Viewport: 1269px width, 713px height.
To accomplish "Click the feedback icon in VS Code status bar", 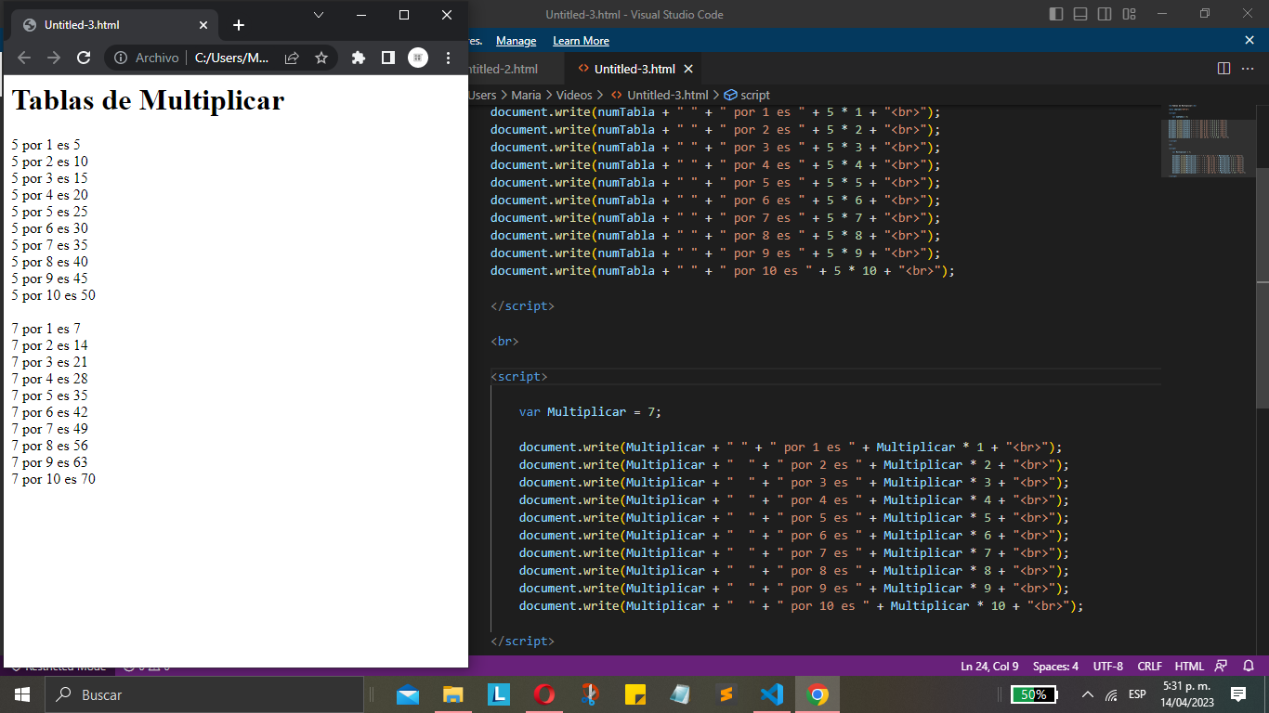I will click(x=1222, y=666).
